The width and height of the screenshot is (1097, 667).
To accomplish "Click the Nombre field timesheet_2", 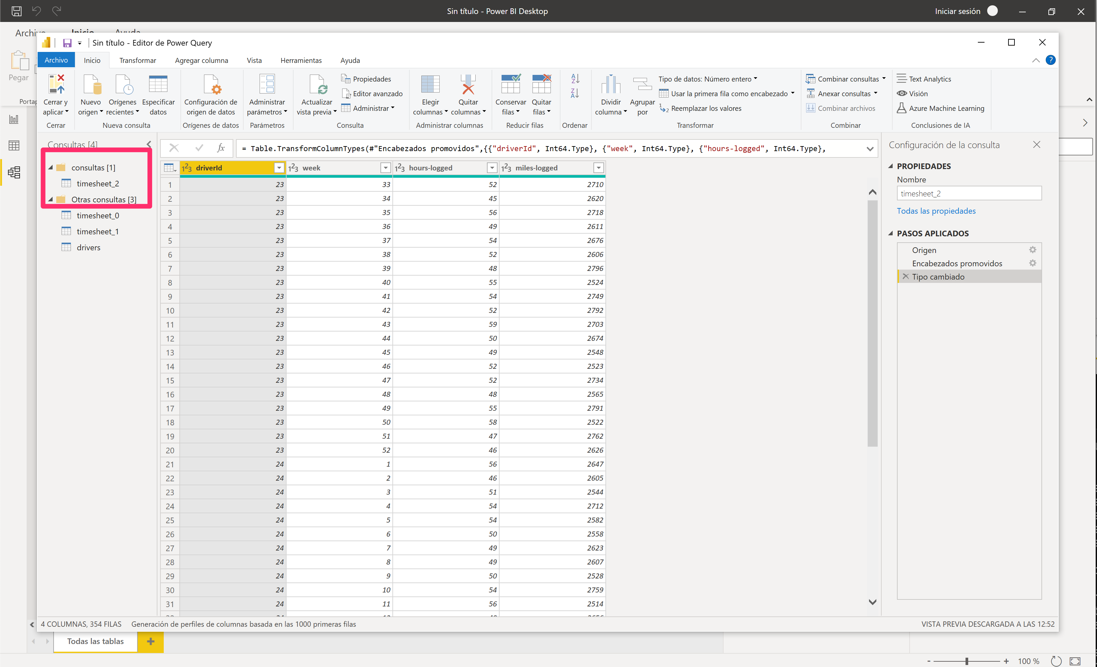I will pos(969,193).
